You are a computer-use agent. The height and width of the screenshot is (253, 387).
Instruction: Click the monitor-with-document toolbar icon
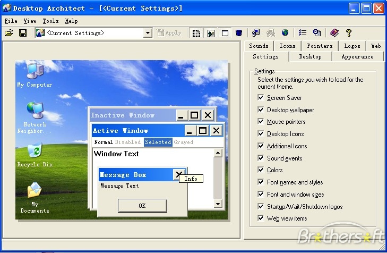click(317, 32)
